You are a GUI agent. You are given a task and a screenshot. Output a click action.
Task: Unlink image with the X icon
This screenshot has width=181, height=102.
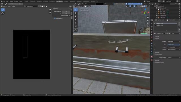click(x=44, y=6)
